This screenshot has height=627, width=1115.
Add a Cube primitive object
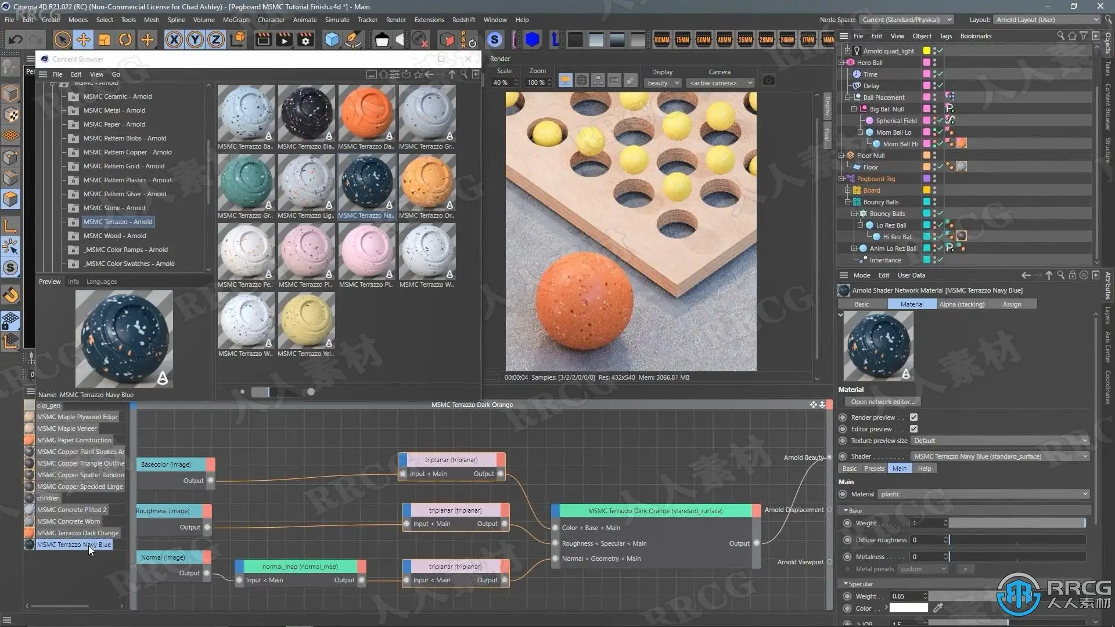pos(332,39)
